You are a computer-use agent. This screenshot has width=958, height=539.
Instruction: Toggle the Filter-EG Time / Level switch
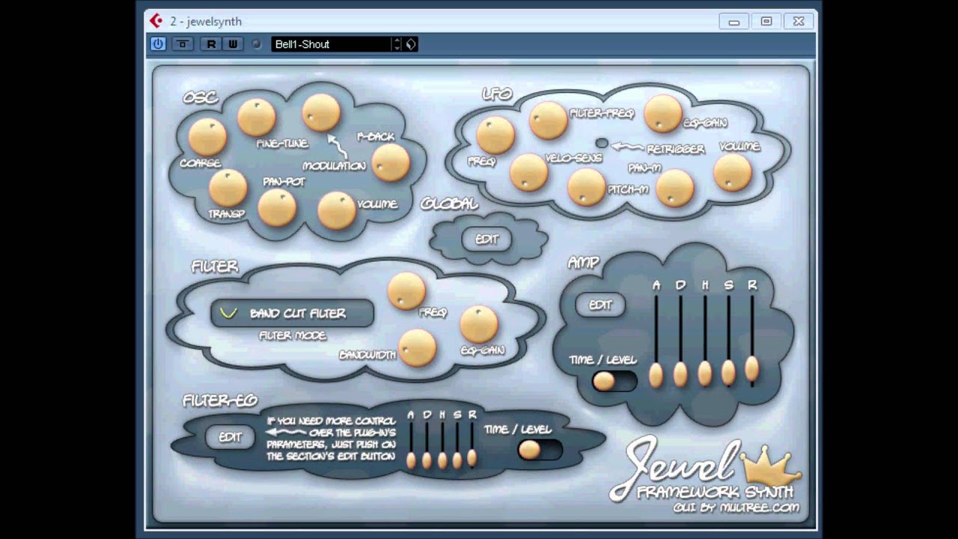coord(539,449)
